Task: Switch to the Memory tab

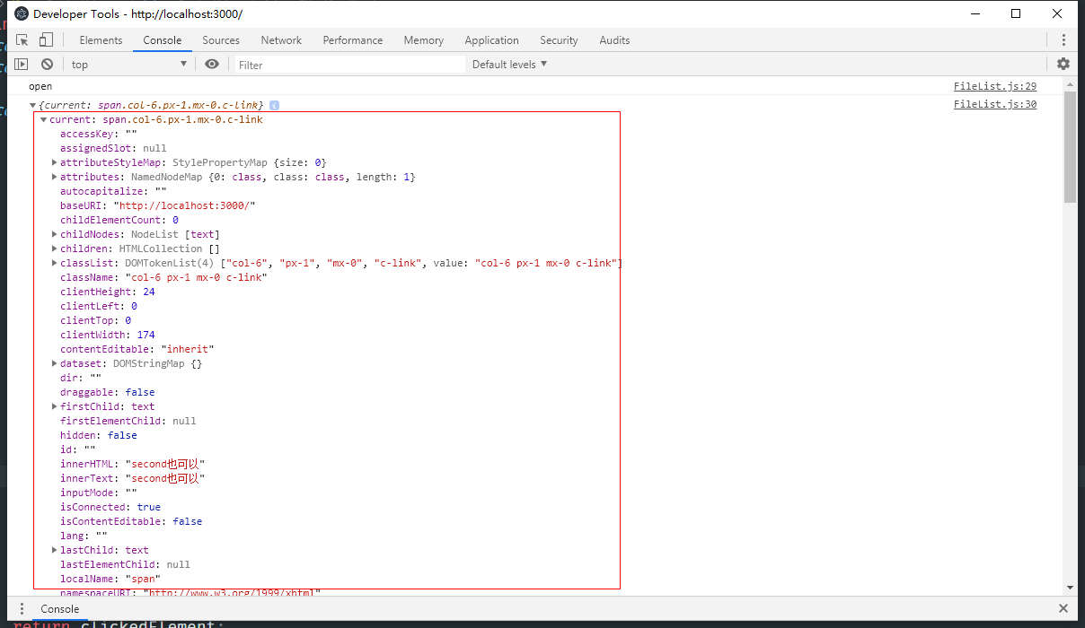Action: pos(424,40)
